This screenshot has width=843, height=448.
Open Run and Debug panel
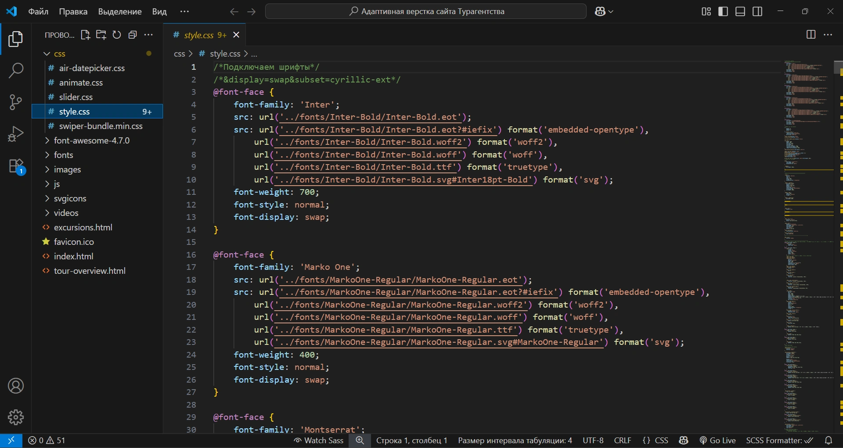click(16, 134)
